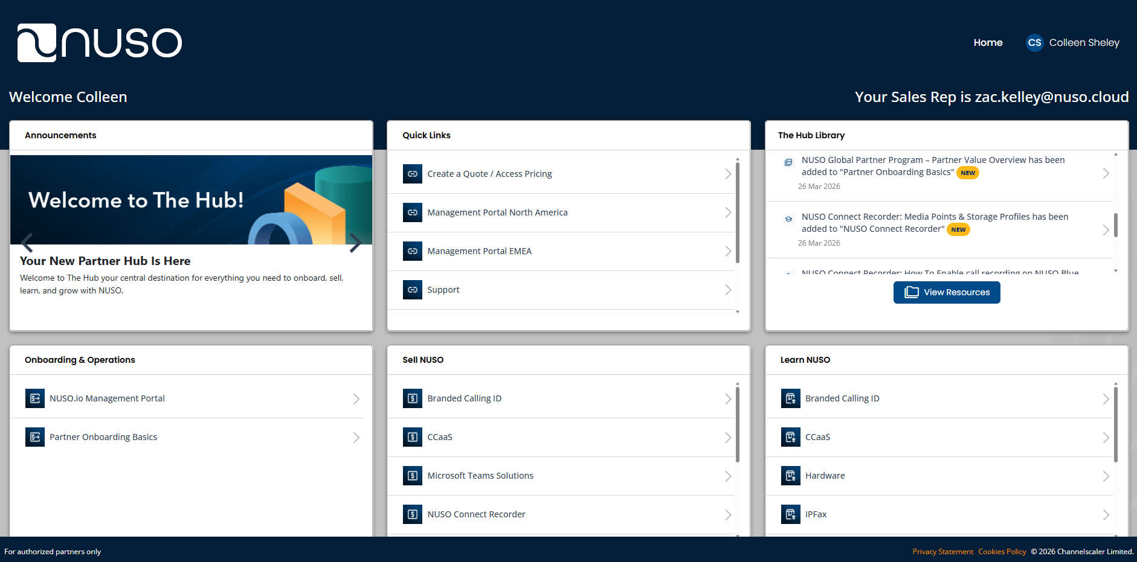The image size is (1137, 562).
Task: Expand the Microsoft Teams Solutions chevron
Action: (x=728, y=476)
